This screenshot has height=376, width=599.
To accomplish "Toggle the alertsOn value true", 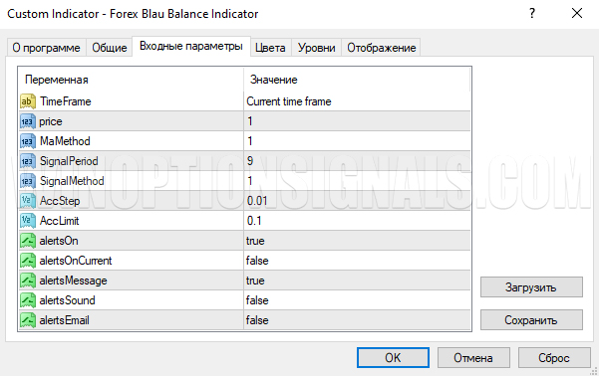I will pos(357,241).
